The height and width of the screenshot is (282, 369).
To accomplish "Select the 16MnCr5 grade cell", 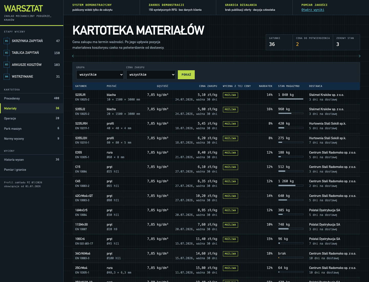I will (88, 212).
